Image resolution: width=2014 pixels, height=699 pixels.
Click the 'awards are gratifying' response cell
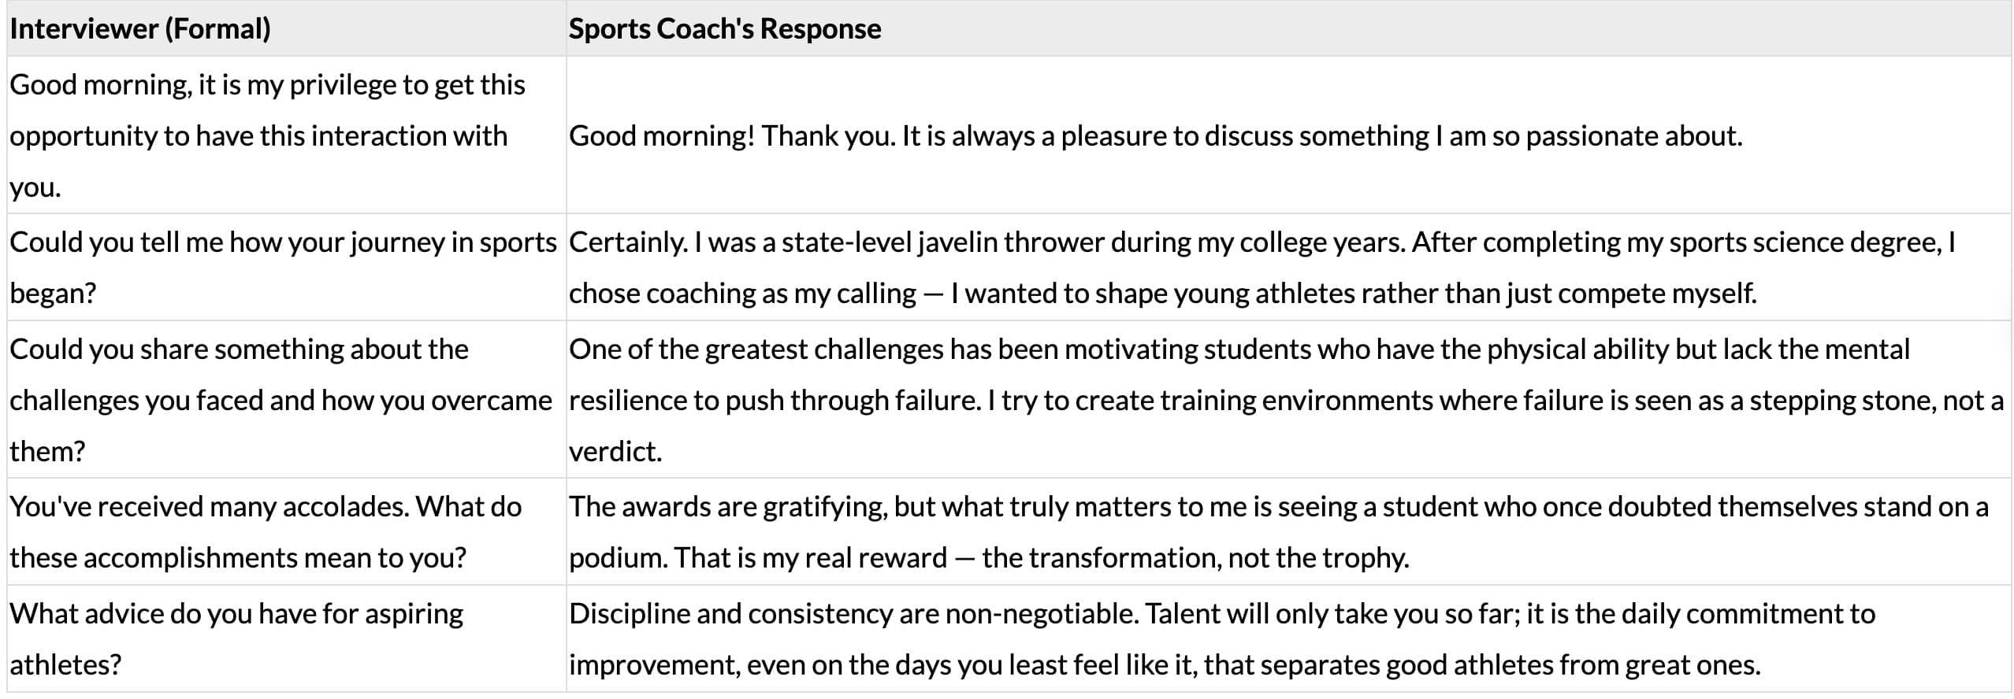coord(1276,532)
